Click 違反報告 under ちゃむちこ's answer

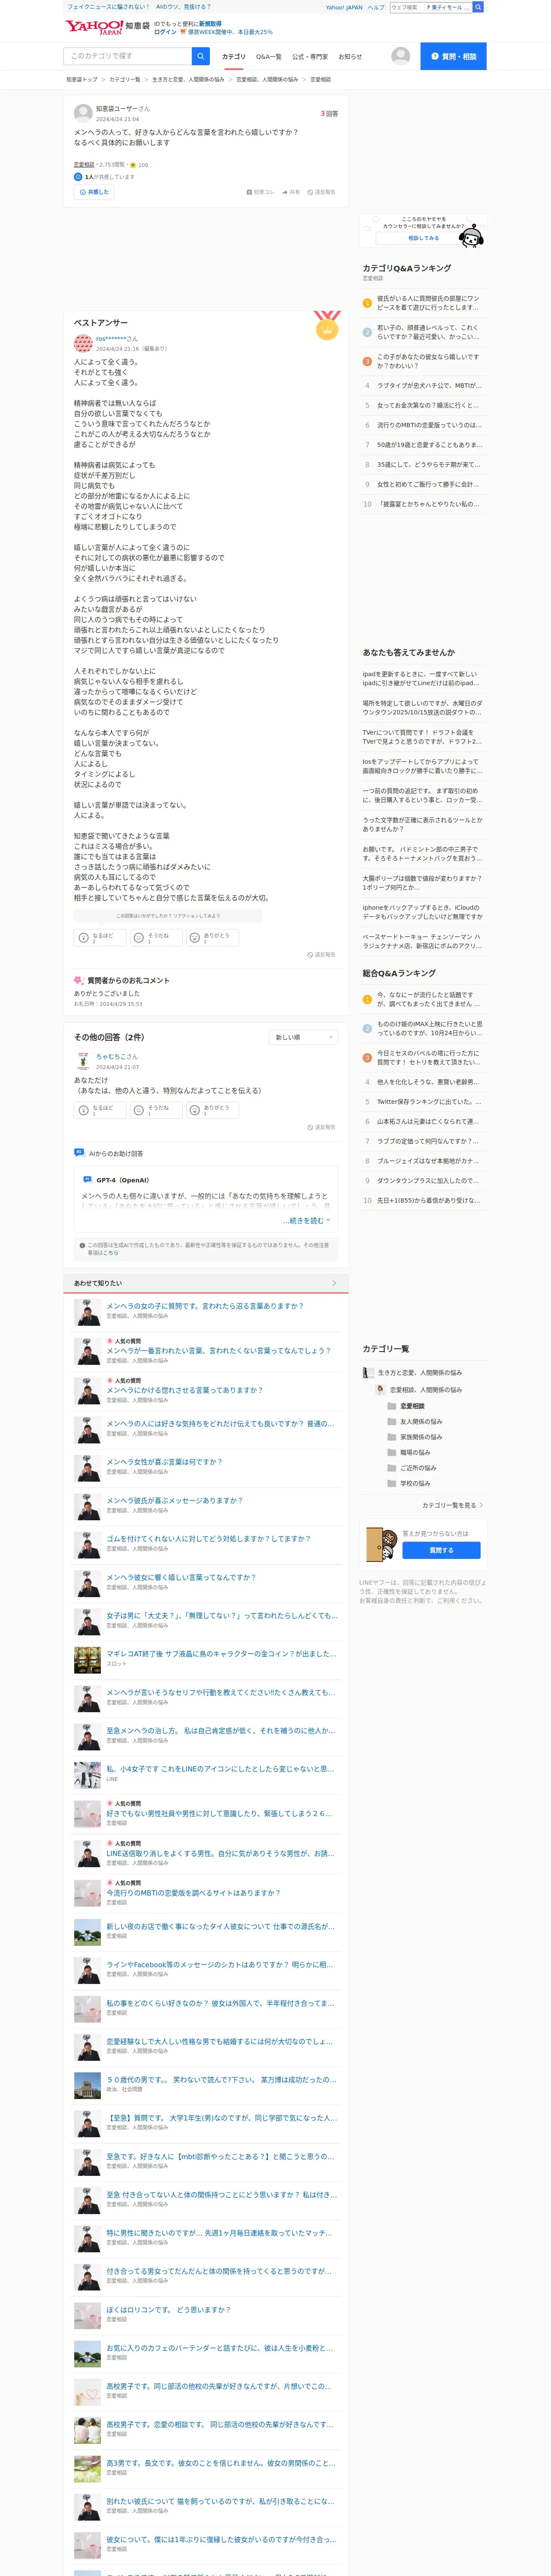tap(321, 1127)
